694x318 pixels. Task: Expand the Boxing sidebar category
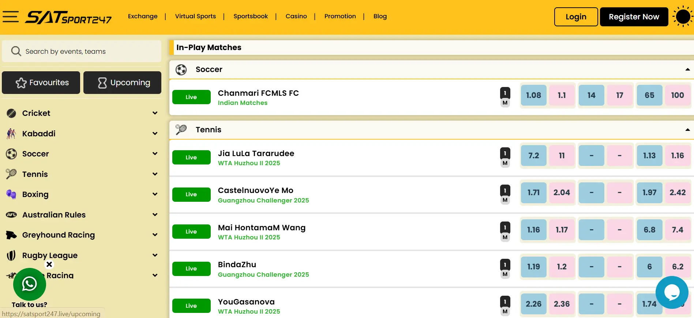155,194
